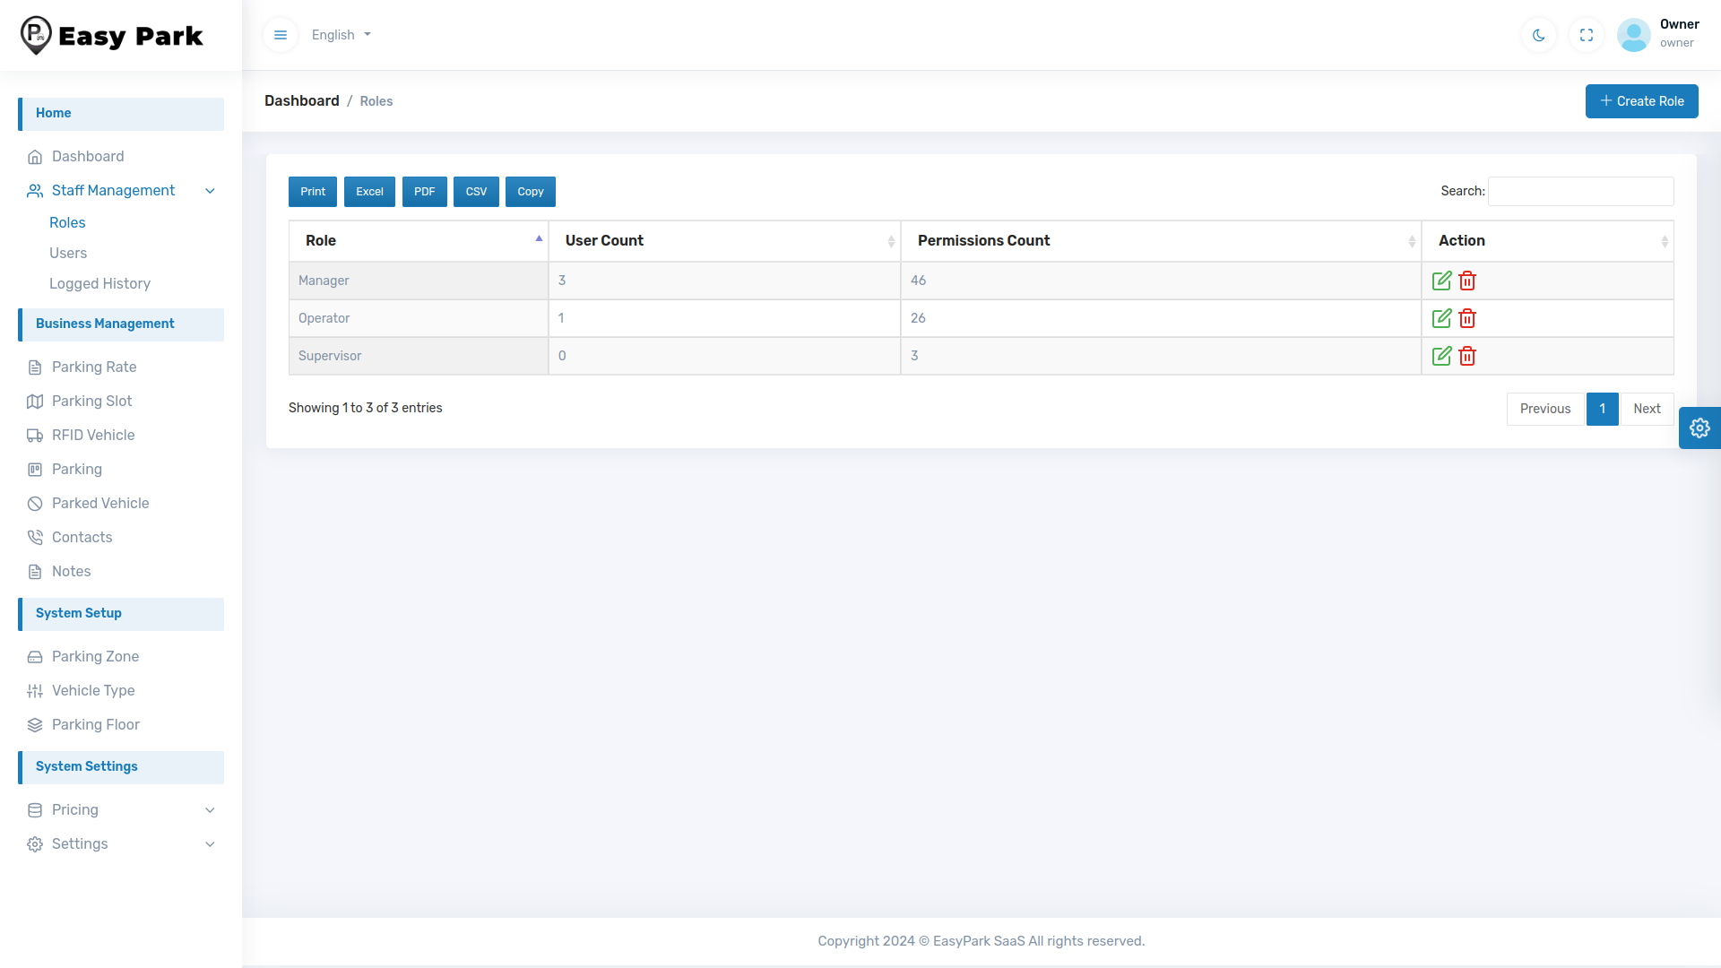The image size is (1721, 968).
Task: Click the Easy Park logo
Action: pos(110,35)
